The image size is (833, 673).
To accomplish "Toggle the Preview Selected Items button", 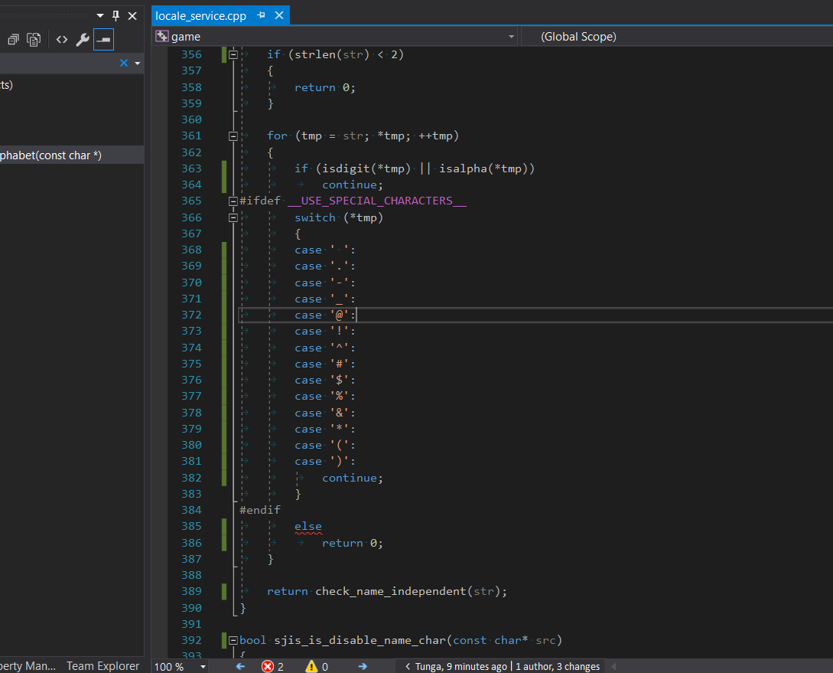I will pyautogui.click(x=103, y=40).
